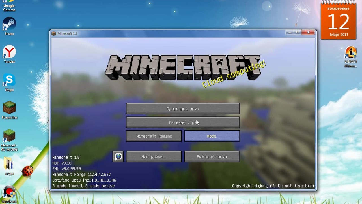The image size is (362, 204).
Task: Click the 'Optifine OptiFine_1.8_HD_U_H6' text
Action: 84,180
